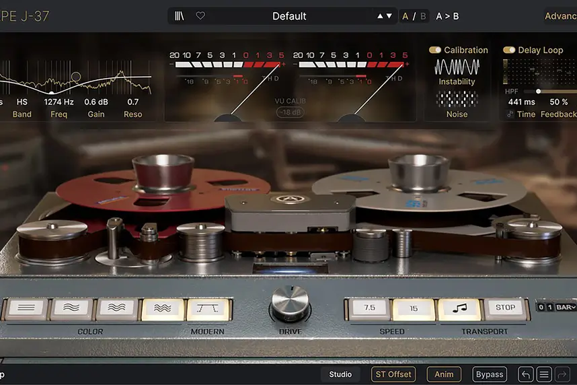The width and height of the screenshot is (577, 385).
Task: Open the BAR sync dropdown
Action: (x=566, y=308)
